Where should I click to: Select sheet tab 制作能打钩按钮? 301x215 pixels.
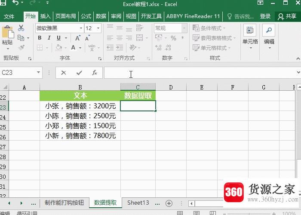tap(64, 203)
